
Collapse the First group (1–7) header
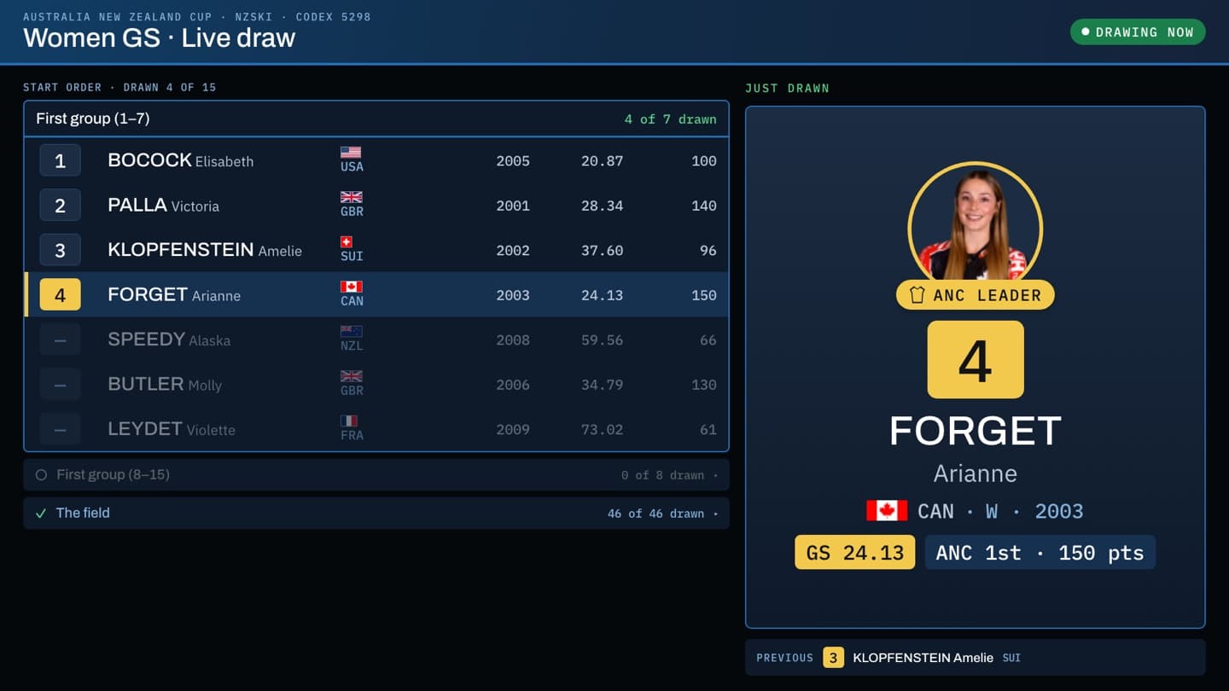pyautogui.click(x=376, y=119)
